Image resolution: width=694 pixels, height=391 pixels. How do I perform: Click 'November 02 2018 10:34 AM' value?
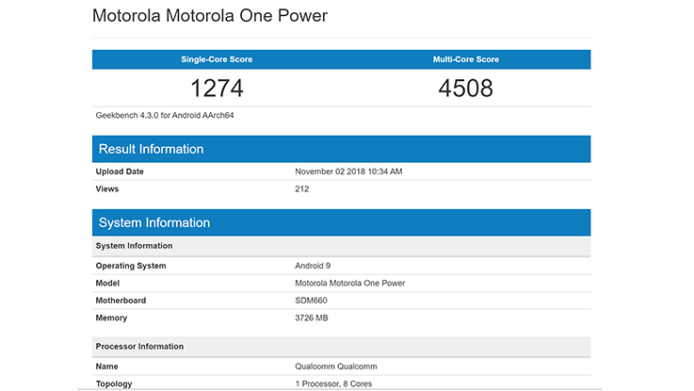point(348,171)
